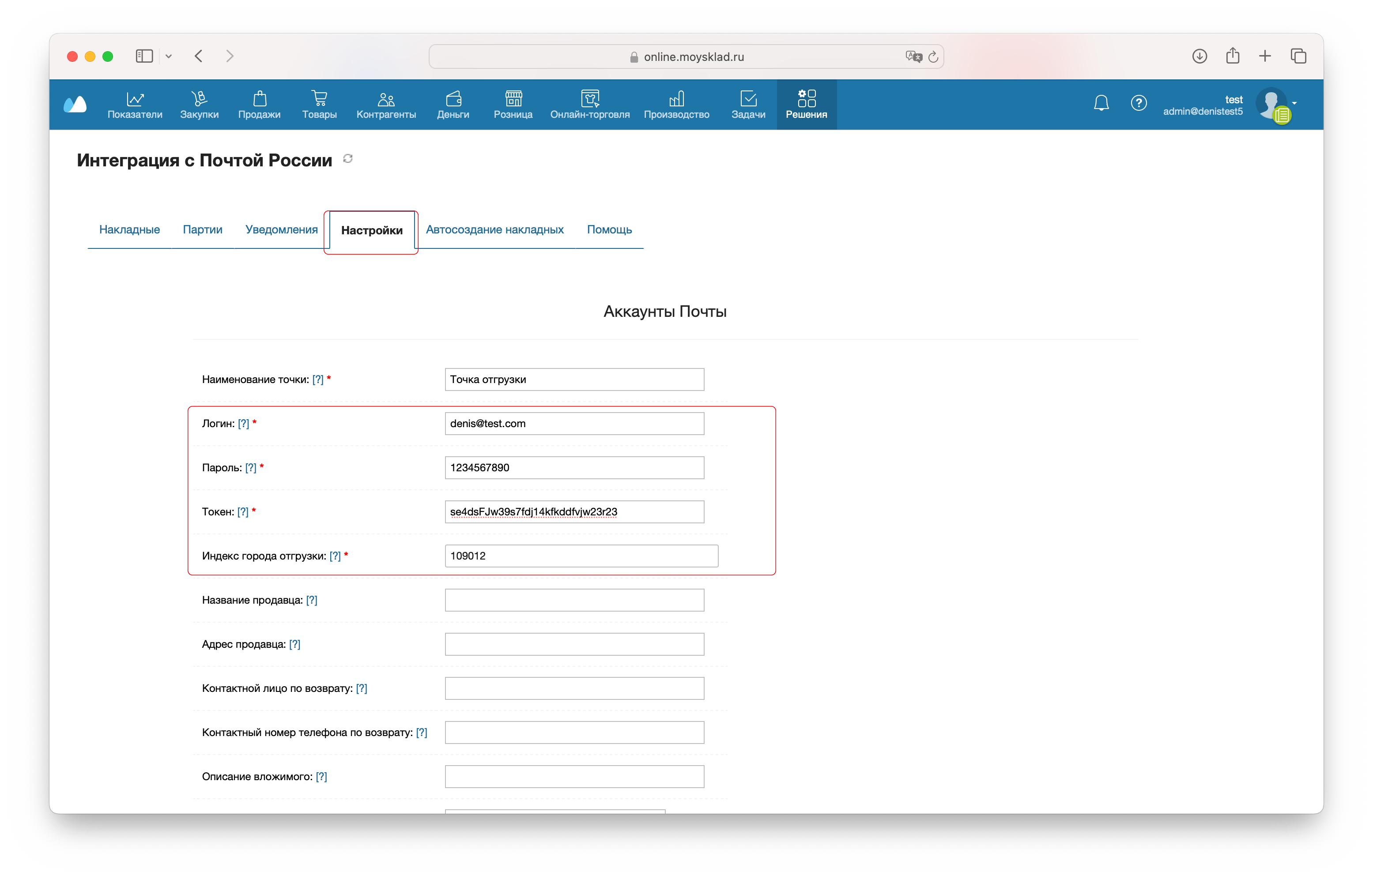Screen dimensions: 1373x879
Task: Open the Автосоздание накладных tab
Action: 494,229
